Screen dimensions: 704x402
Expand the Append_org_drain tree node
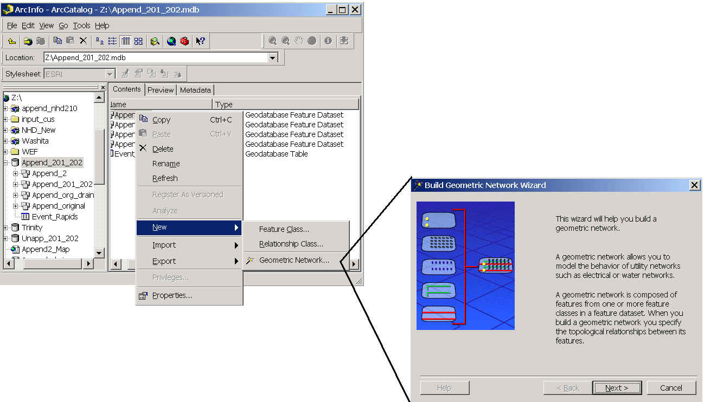tap(16, 195)
